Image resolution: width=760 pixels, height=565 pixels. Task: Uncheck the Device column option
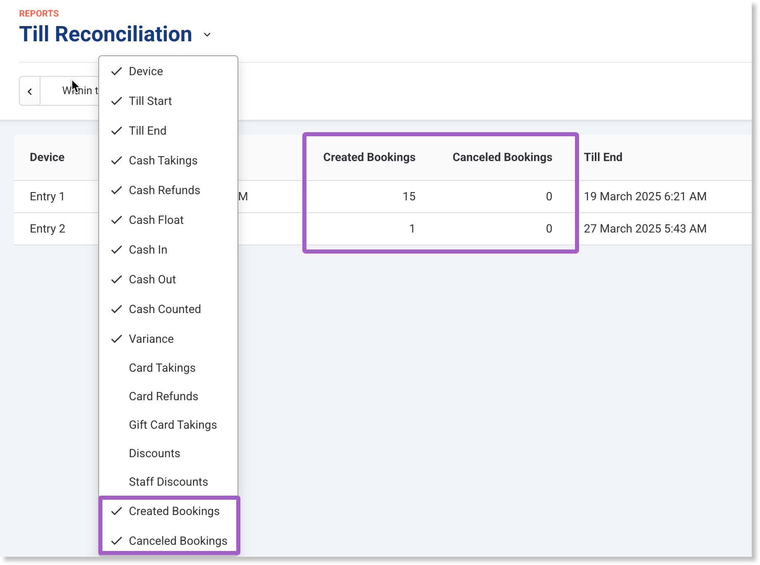coord(146,71)
